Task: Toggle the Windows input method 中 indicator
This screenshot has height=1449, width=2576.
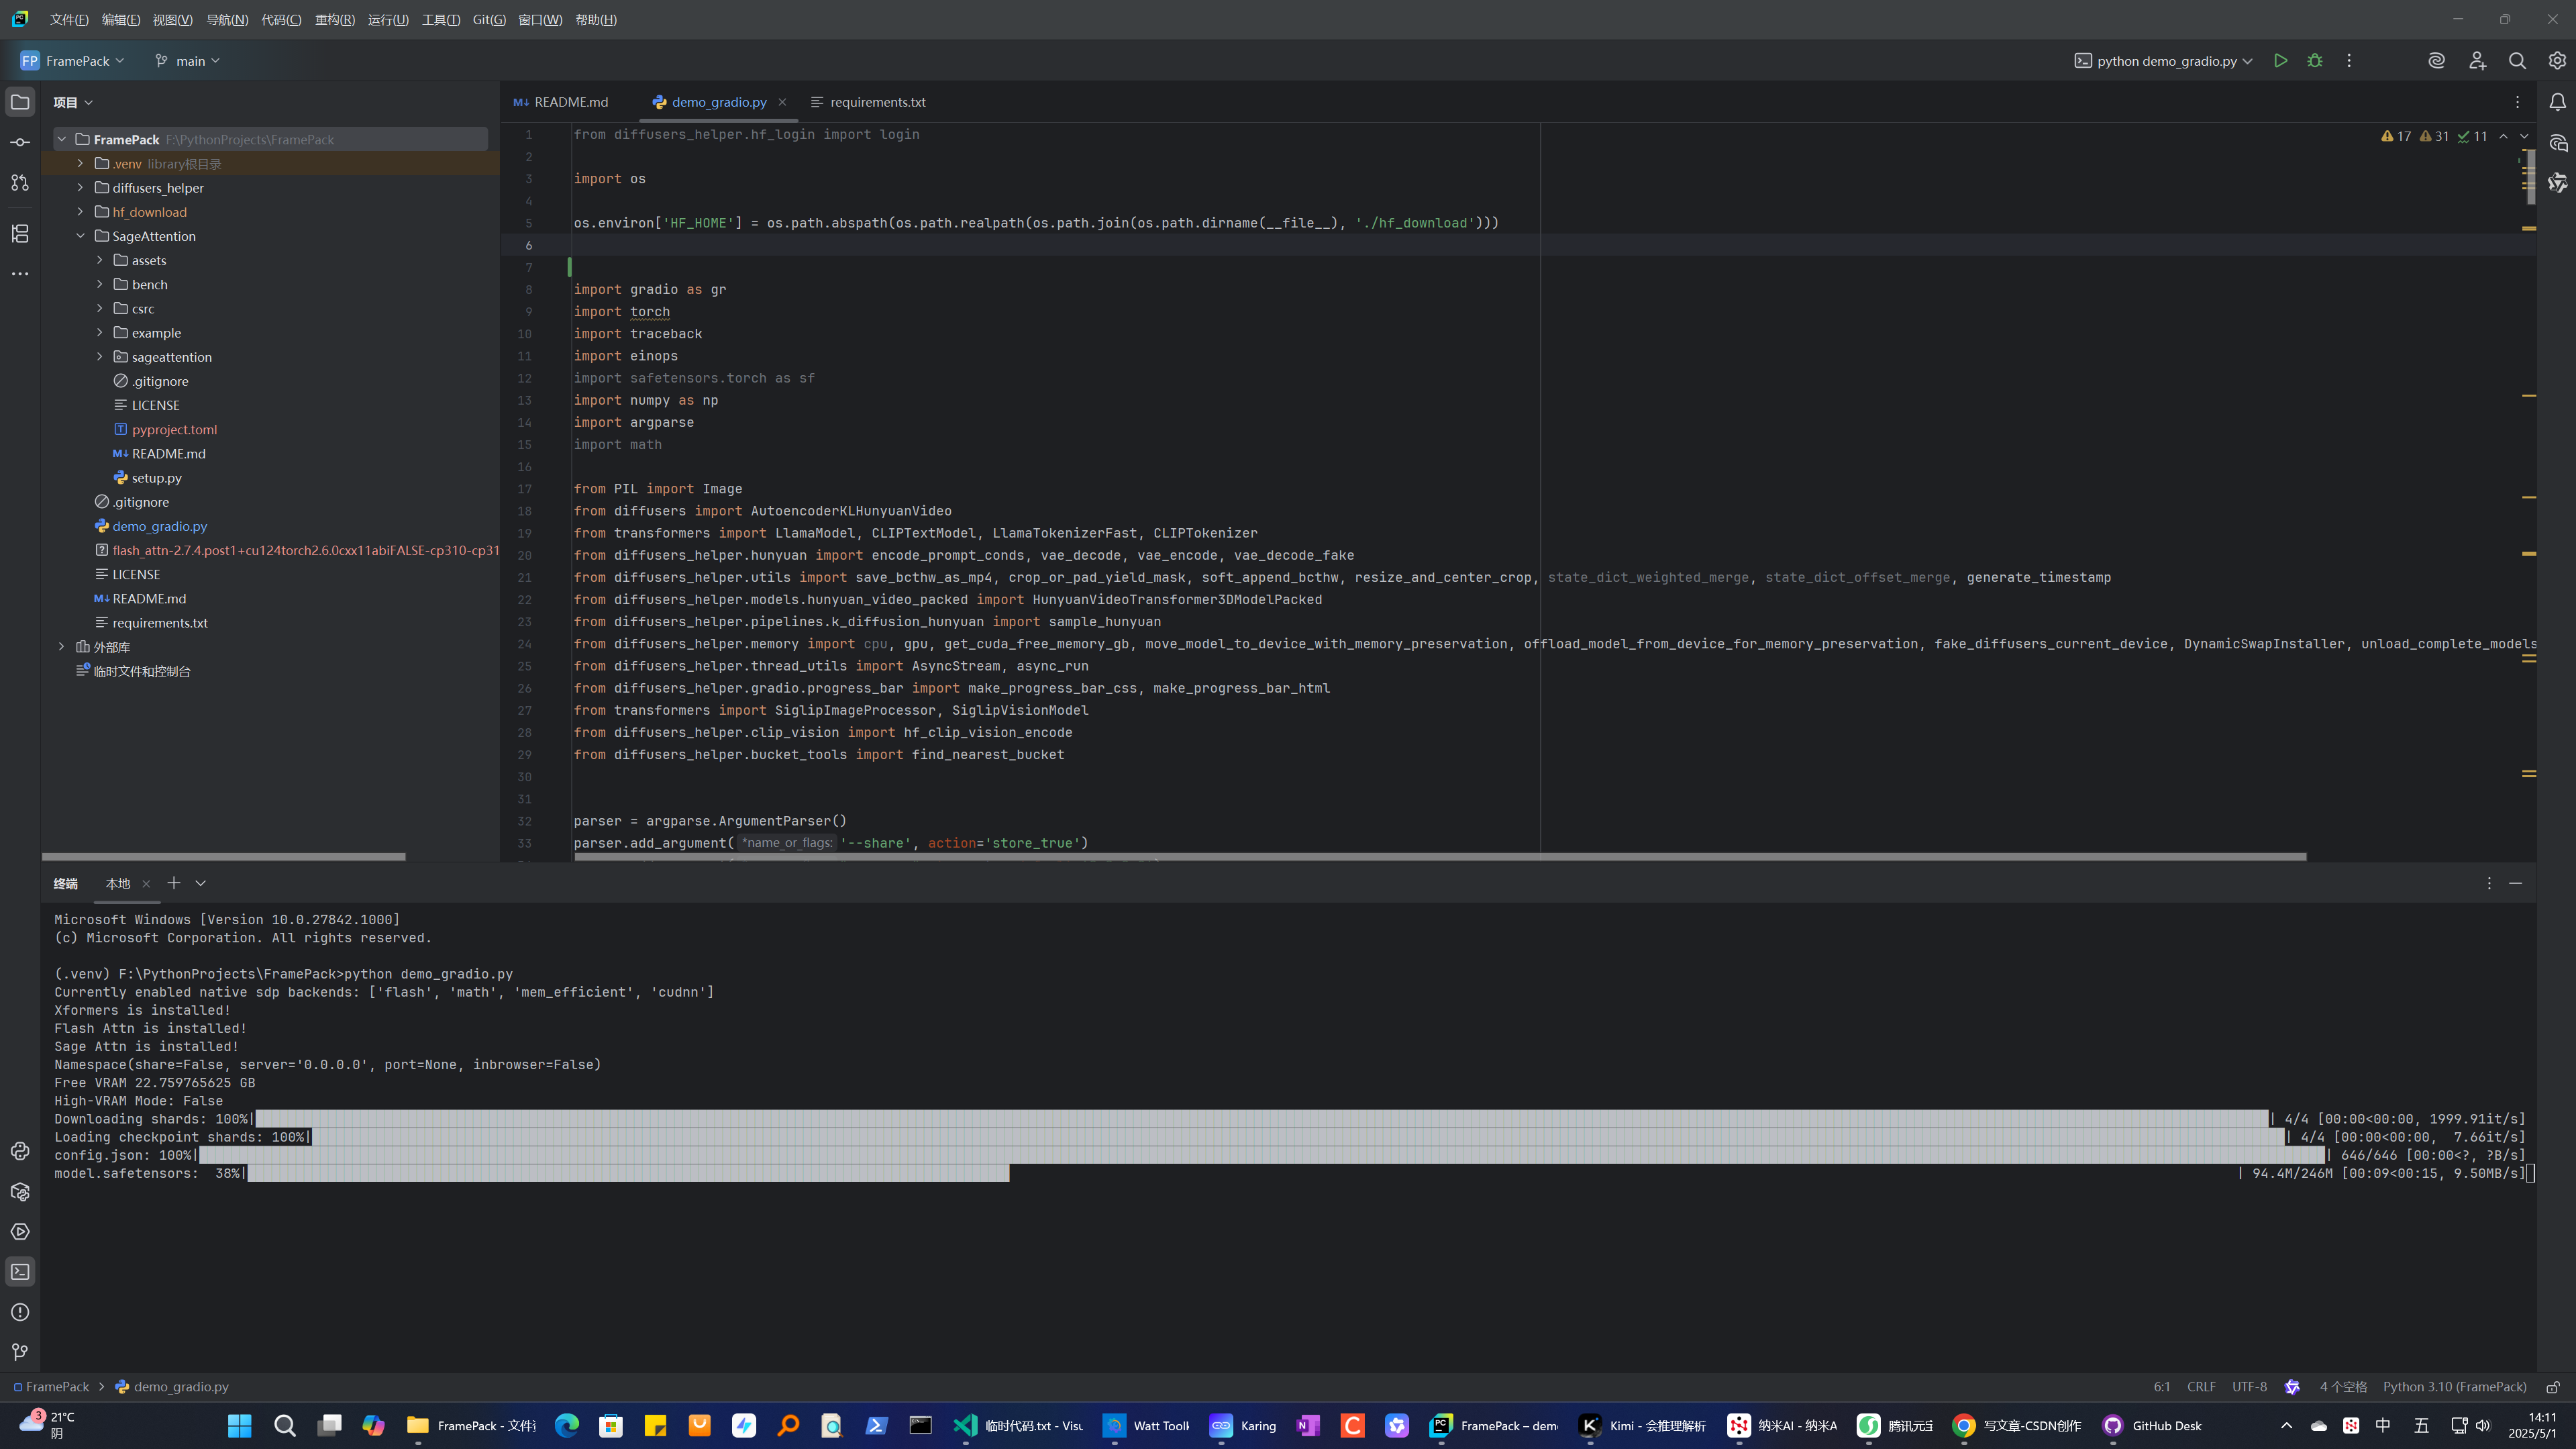Action: tap(2383, 1426)
